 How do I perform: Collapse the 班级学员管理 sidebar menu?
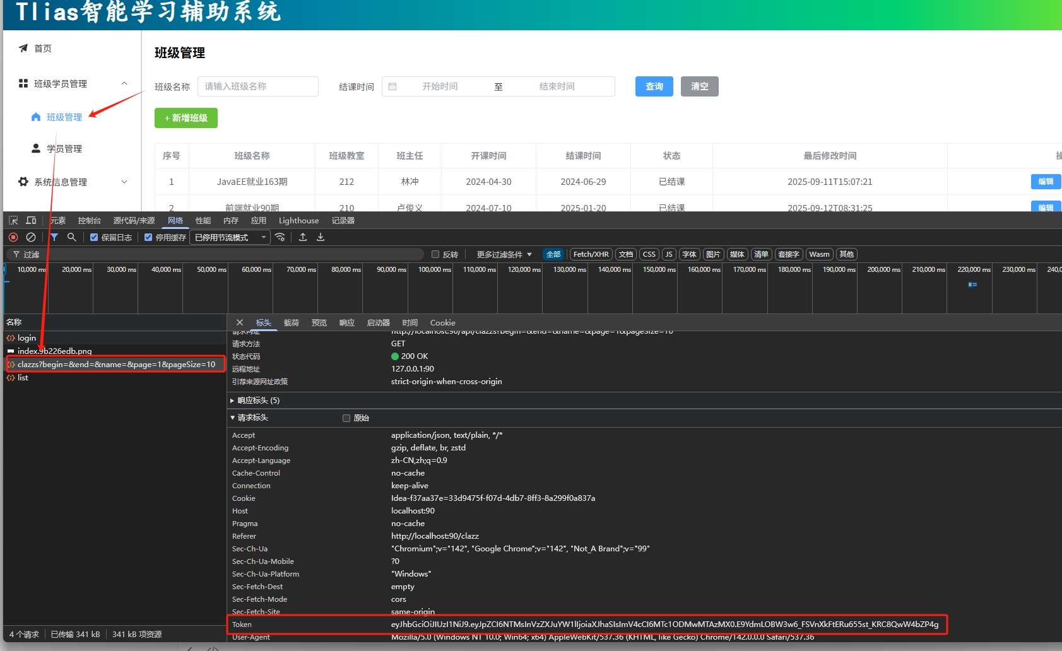click(x=124, y=83)
